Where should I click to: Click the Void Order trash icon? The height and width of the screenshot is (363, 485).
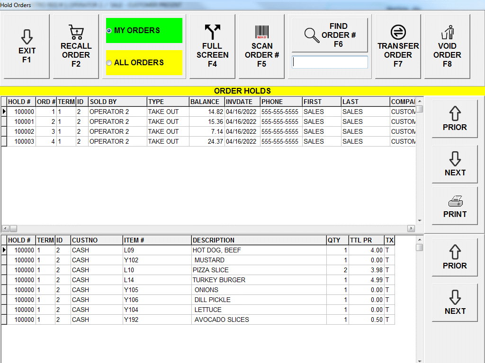pyautogui.click(x=447, y=32)
